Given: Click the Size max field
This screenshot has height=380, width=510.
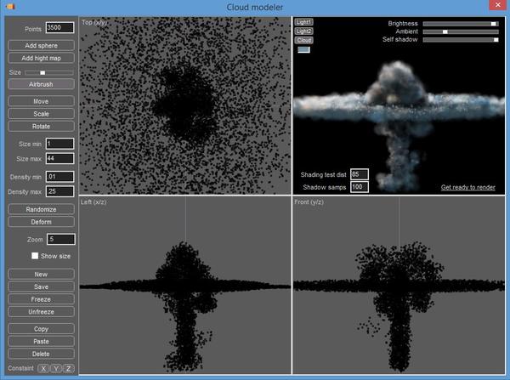Looking at the screenshot, I should 59,158.
